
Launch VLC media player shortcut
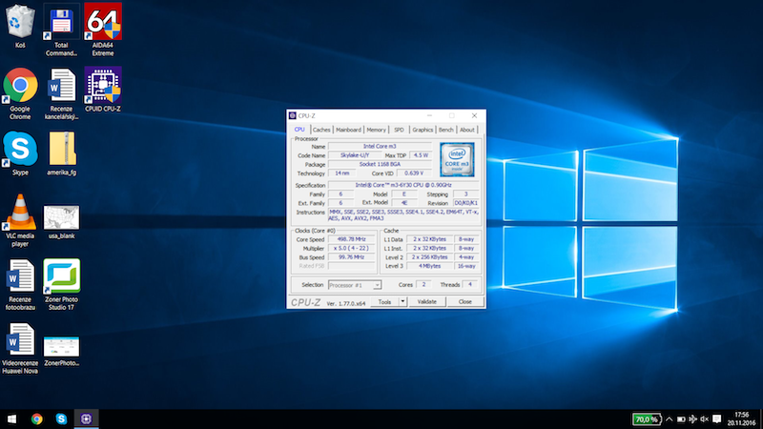click(20, 220)
